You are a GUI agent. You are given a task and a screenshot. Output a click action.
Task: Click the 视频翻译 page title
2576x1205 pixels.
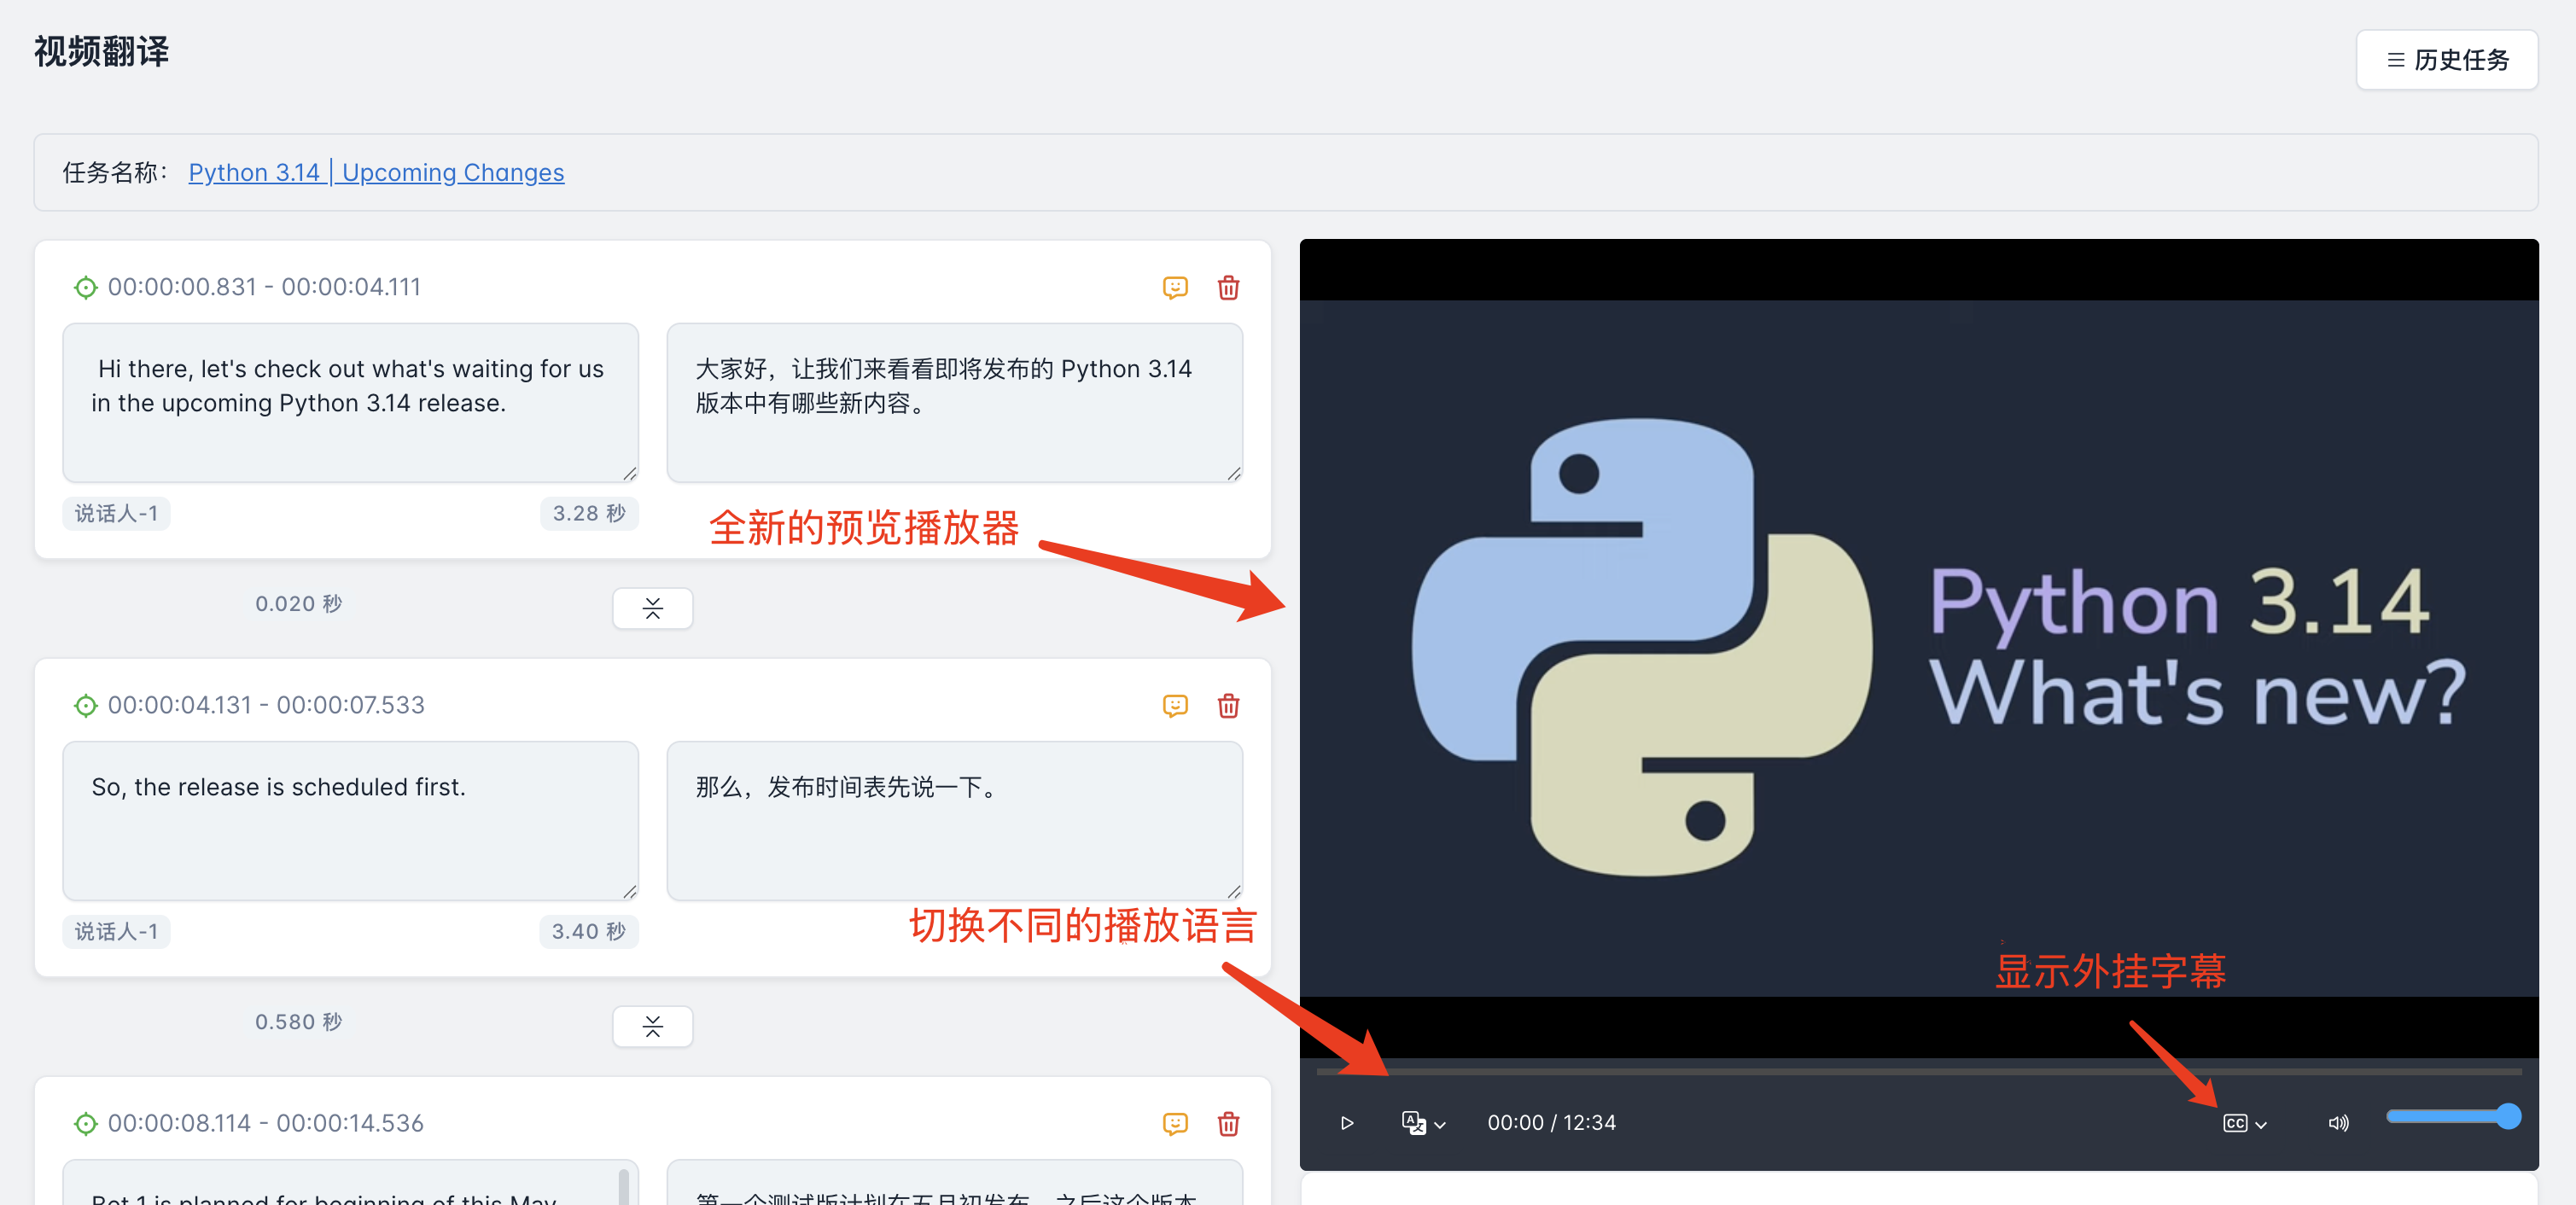(101, 51)
